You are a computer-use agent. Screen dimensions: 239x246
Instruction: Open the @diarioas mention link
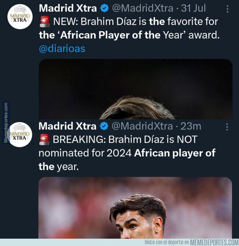[x=62, y=49]
